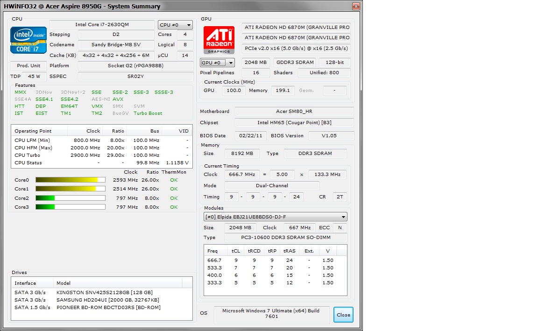Click the PCIe v2.0 x16 bus field

pos(296,49)
